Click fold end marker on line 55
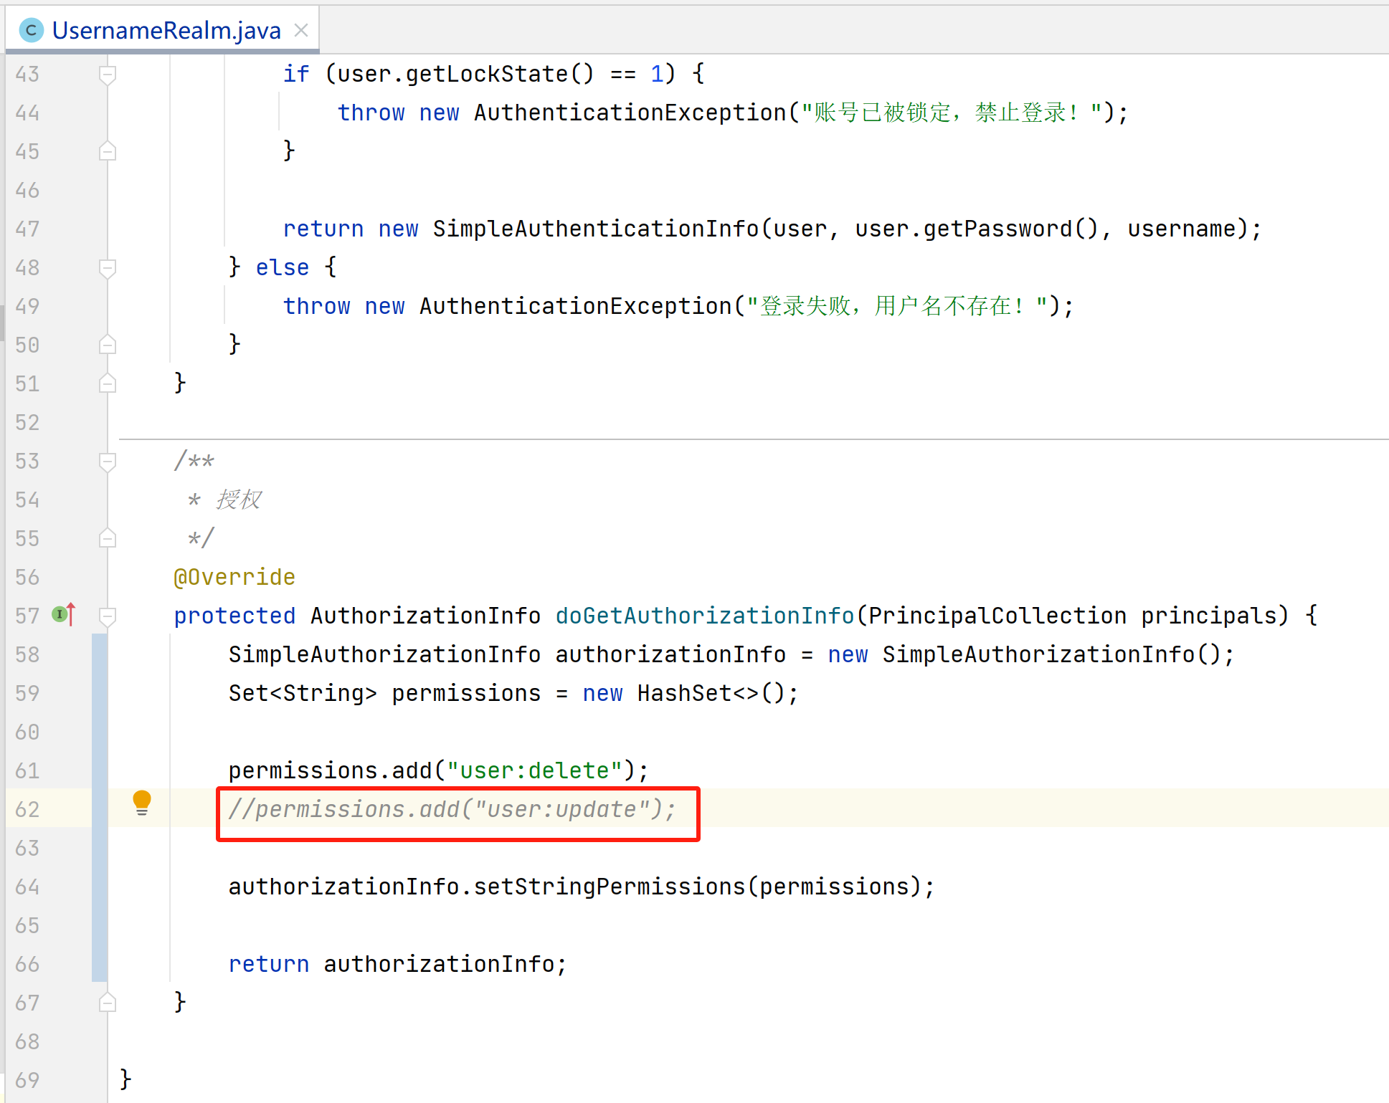 point(108,538)
